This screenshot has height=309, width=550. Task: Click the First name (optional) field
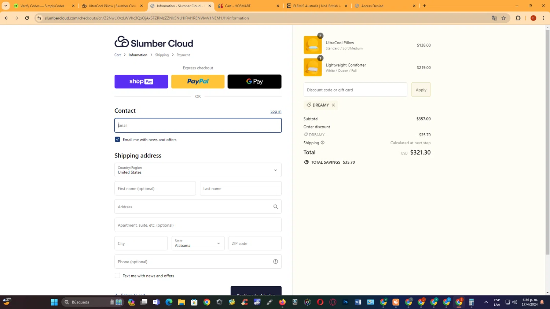click(155, 188)
